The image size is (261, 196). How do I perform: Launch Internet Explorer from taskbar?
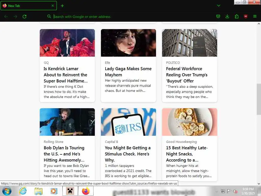click(x=23, y=191)
